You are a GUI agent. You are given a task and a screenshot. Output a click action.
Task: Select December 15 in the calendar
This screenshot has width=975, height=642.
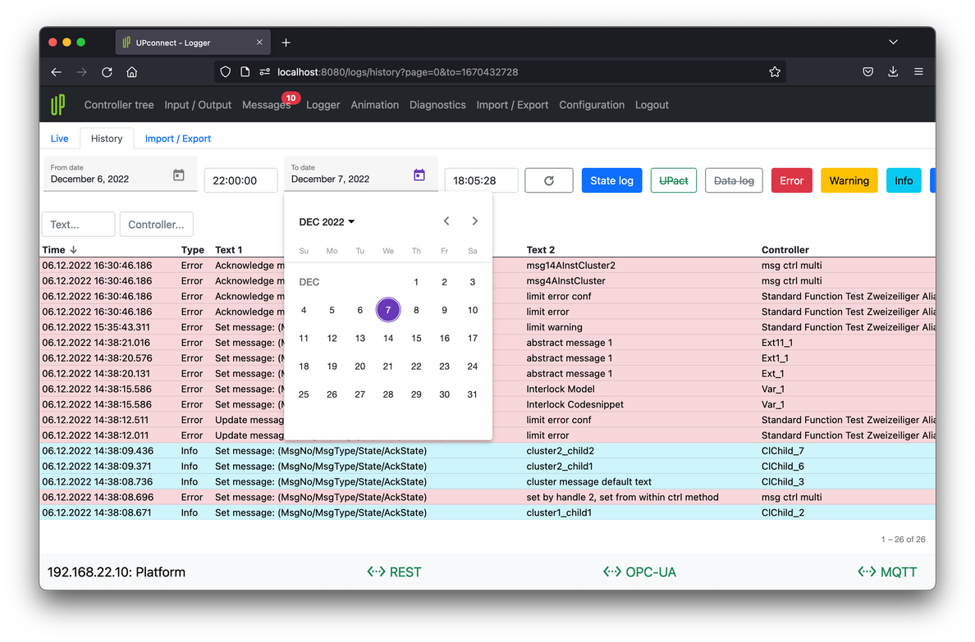click(x=416, y=339)
